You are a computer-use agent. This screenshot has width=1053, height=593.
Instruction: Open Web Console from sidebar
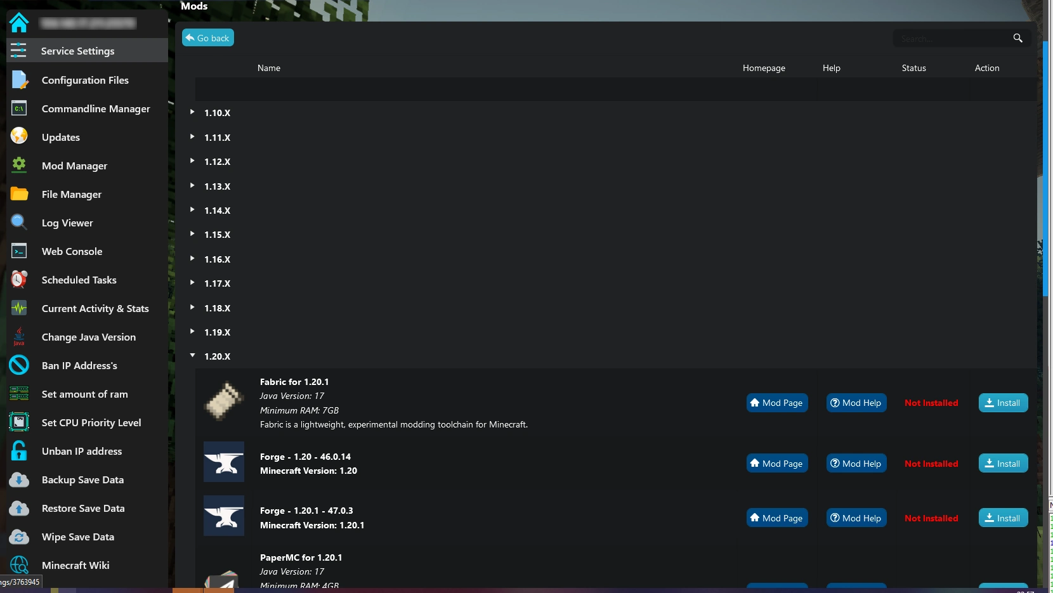72,251
